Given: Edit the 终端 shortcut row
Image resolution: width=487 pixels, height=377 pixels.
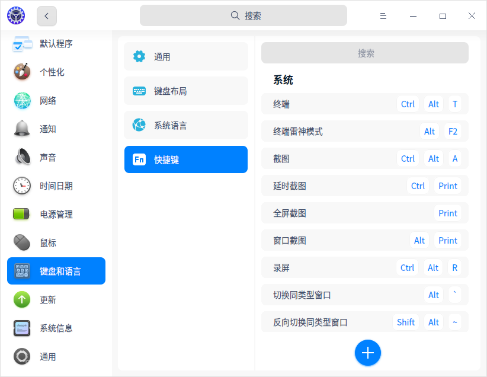Looking at the screenshot, I should (364, 104).
